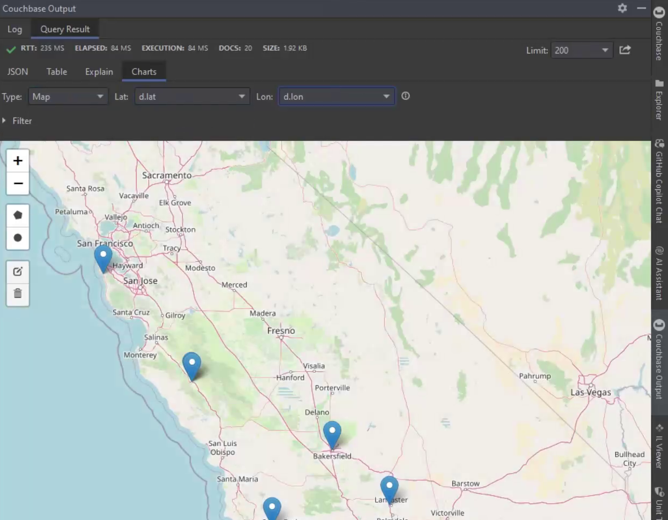Screen dimensions: 668x520
Task: Select the draw circle tool
Action: tap(18, 238)
